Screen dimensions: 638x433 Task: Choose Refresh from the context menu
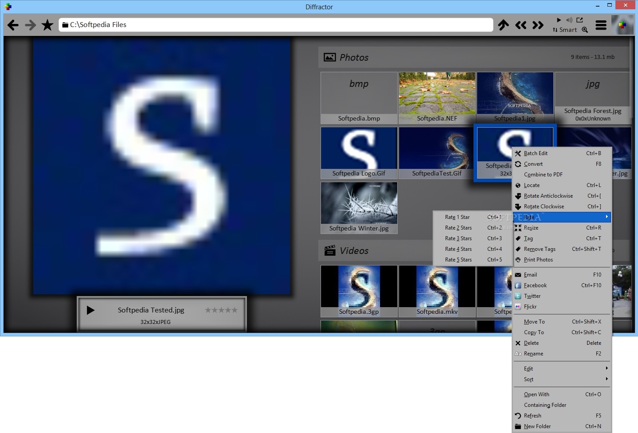pyautogui.click(x=562, y=416)
